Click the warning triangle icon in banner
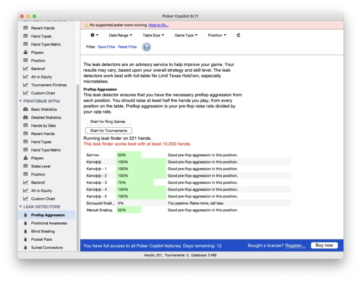Image resolution: width=361 pixels, height=282 pixels. [86, 25]
